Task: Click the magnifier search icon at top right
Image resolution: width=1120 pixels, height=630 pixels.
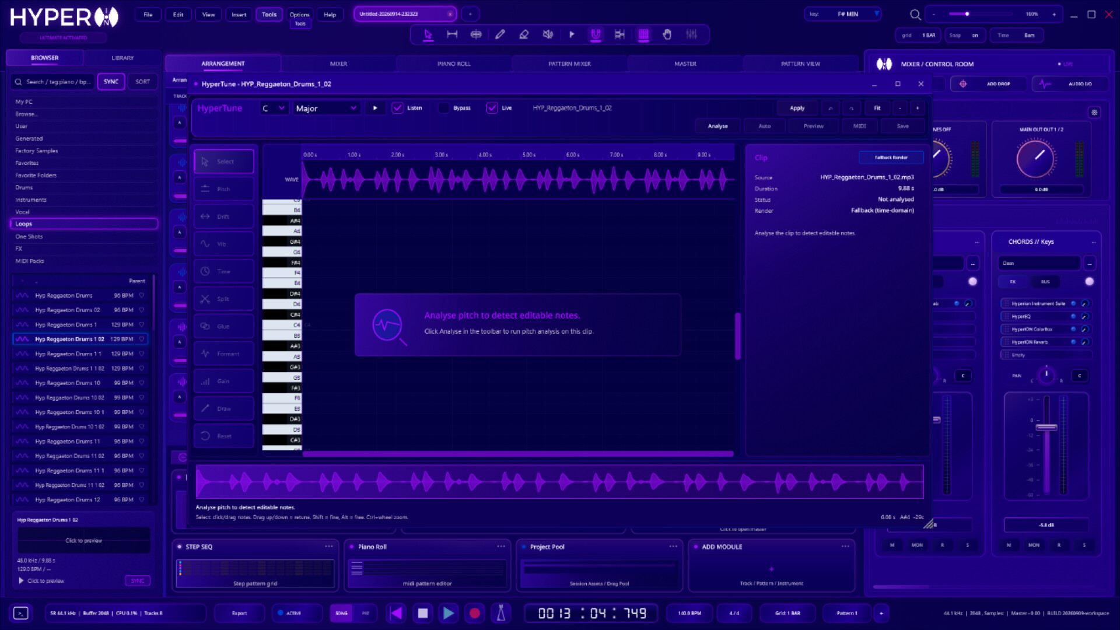Action: [915, 15]
